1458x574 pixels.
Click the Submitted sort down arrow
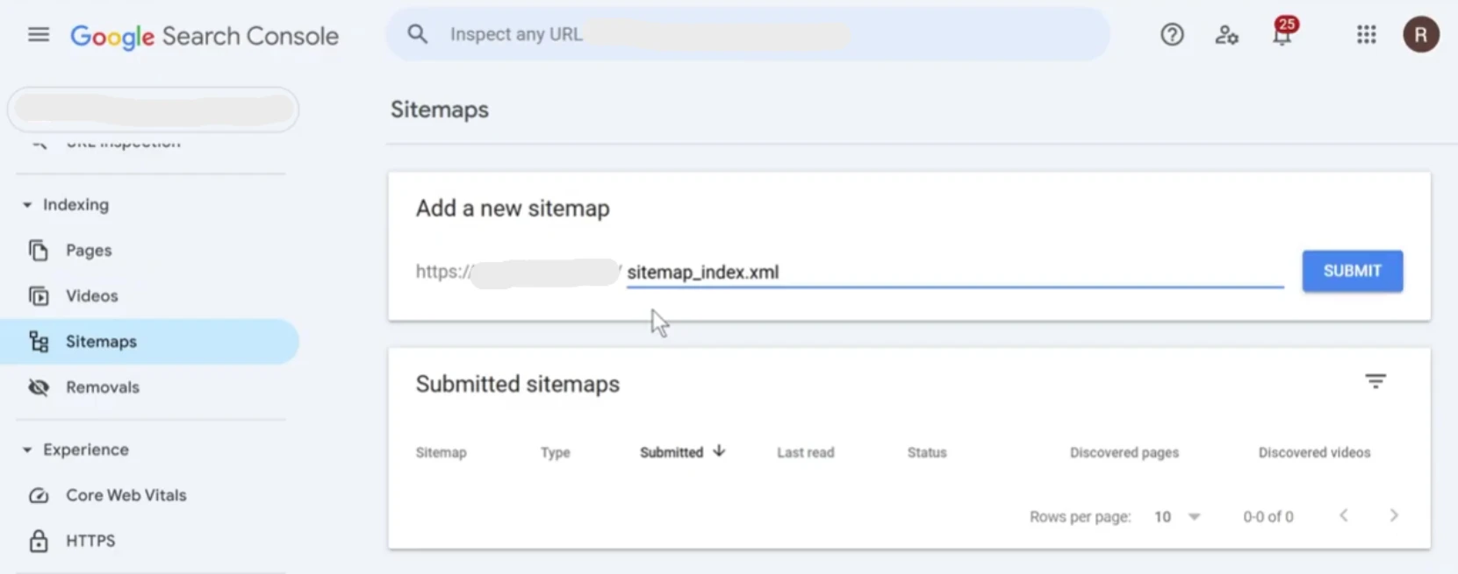click(x=719, y=451)
